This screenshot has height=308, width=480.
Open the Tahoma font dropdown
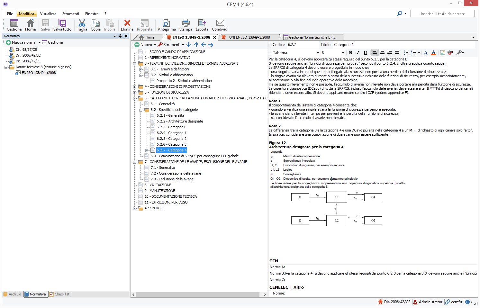click(x=318, y=53)
